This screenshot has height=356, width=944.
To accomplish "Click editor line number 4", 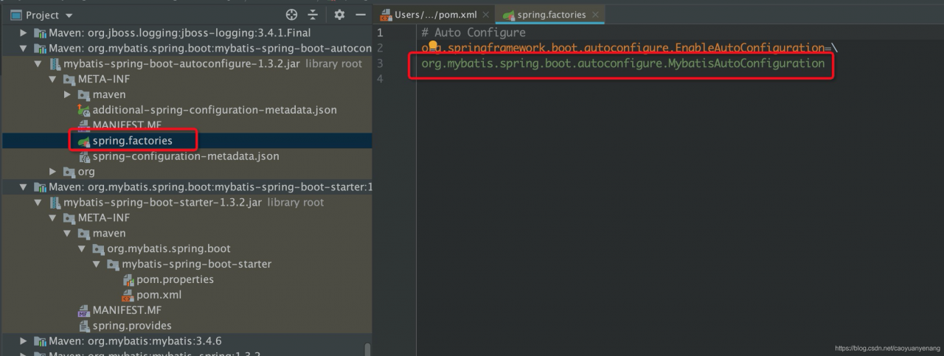I will click(x=380, y=79).
